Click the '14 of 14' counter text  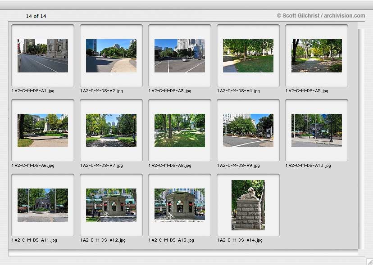[x=36, y=16]
